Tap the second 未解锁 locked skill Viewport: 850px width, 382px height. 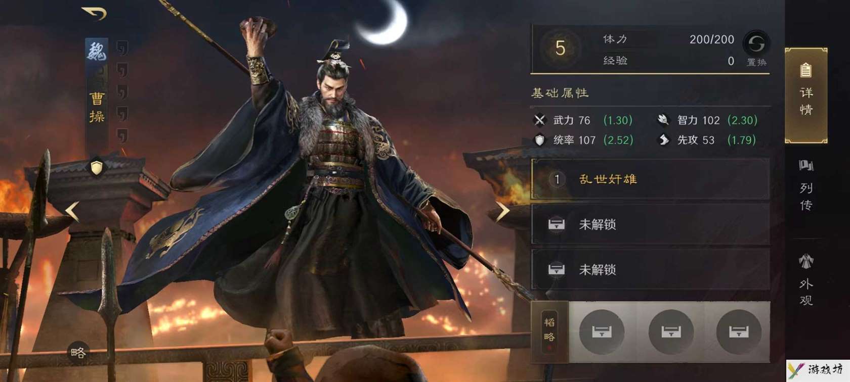(x=651, y=270)
